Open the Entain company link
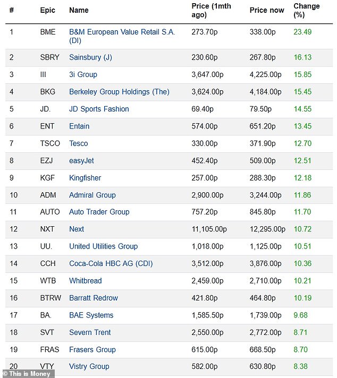Image resolution: width=337 pixels, height=378 pixels. tap(79, 126)
